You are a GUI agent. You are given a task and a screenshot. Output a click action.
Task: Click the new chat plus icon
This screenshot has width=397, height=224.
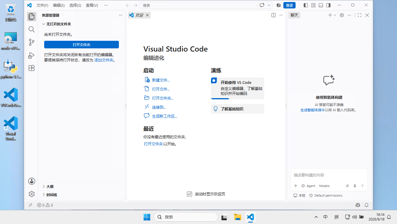tap(330, 15)
